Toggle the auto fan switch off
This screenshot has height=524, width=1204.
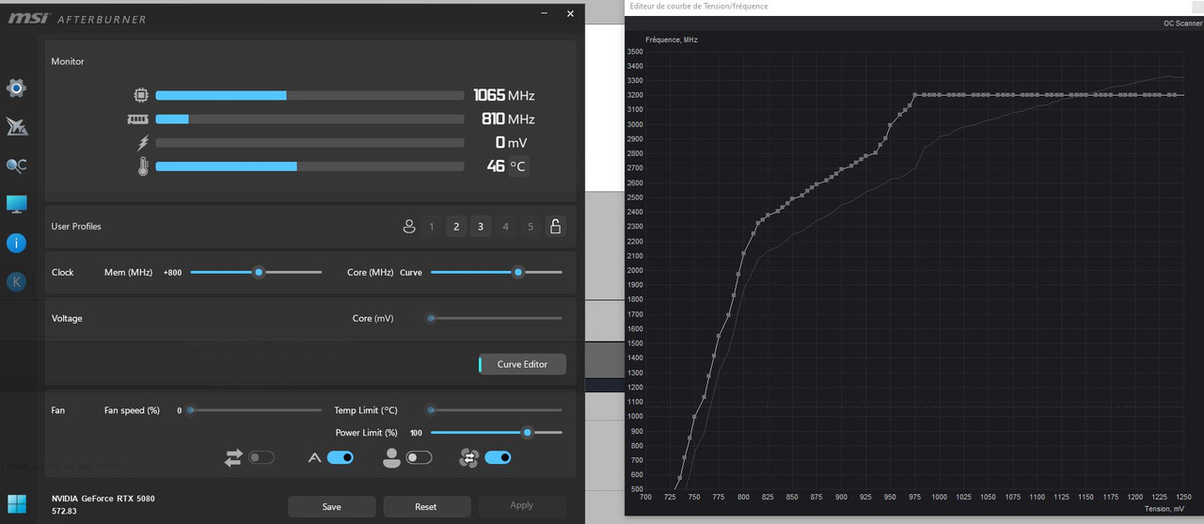[x=341, y=458]
